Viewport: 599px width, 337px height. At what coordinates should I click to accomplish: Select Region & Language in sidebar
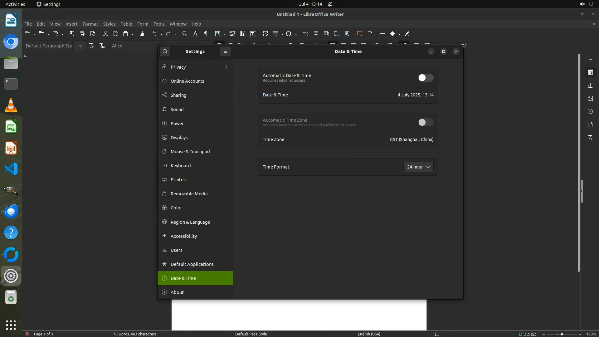[190, 222]
